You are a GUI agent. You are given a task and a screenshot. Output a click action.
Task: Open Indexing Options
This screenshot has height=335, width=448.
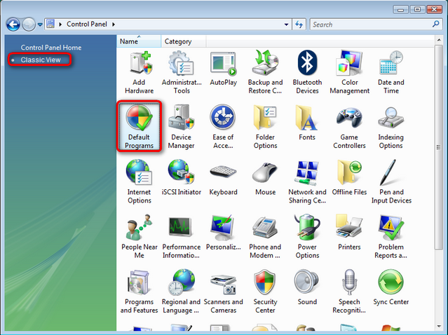click(391, 127)
